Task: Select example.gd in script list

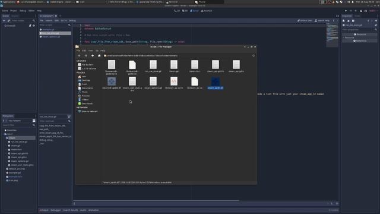Action: pos(55,29)
